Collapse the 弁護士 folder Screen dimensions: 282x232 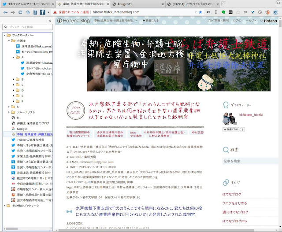click(x=9, y=41)
